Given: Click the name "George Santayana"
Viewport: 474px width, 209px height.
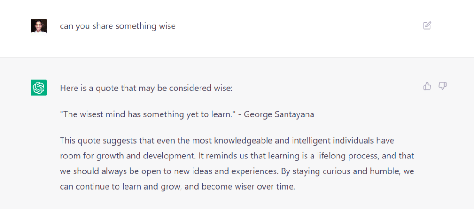Looking at the screenshot, I should (279, 114).
